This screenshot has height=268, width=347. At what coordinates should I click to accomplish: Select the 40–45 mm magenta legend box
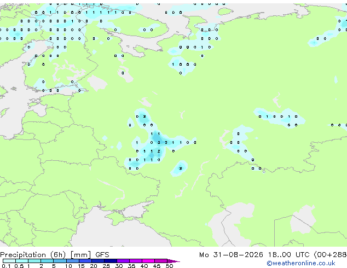pyautogui.click(x=148, y=261)
